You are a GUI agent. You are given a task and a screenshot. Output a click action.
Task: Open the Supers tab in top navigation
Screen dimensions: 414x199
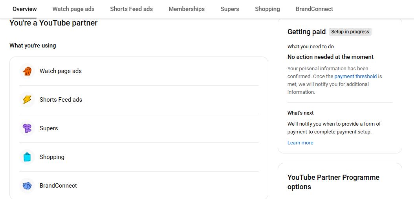[x=230, y=9]
